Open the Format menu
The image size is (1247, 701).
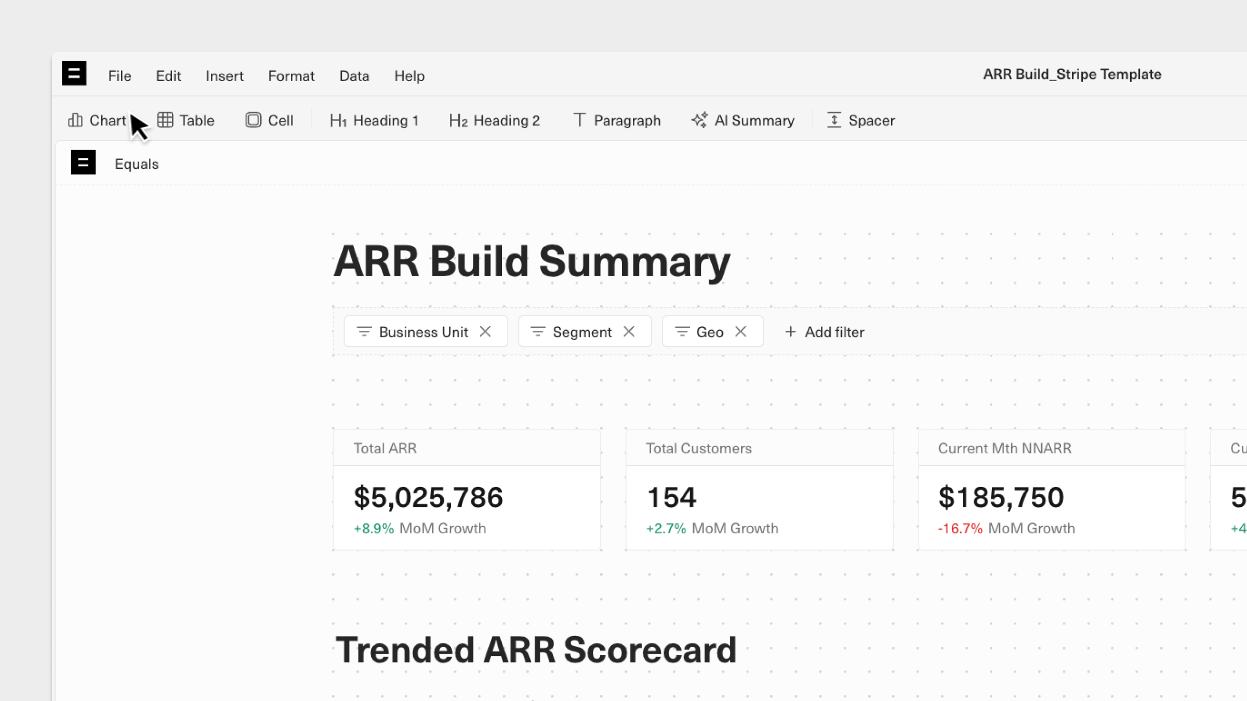coord(291,76)
